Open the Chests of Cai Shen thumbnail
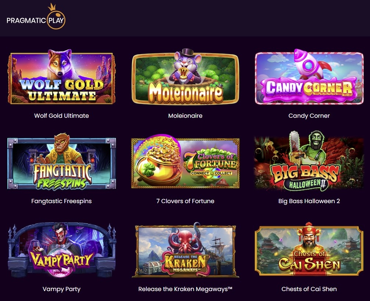 click(x=309, y=249)
